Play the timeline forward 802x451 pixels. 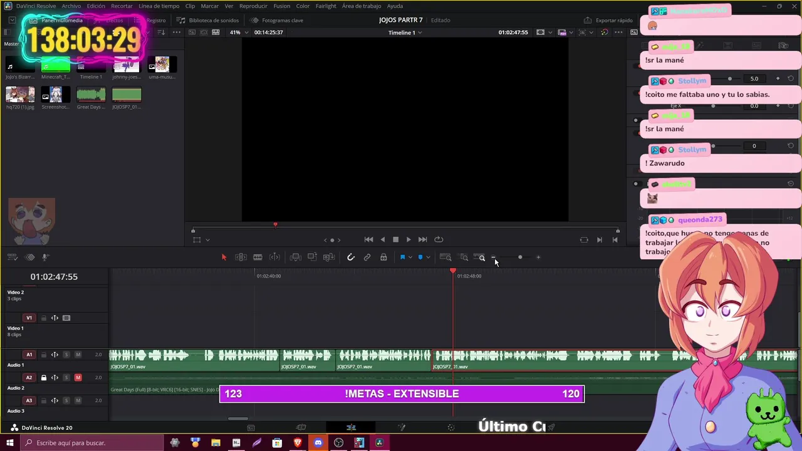[x=409, y=239]
